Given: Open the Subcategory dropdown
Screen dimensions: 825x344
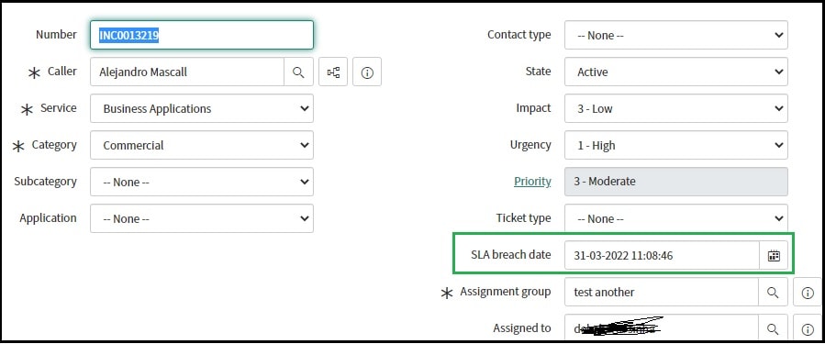Looking at the screenshot, I should [x=202, y=182].
